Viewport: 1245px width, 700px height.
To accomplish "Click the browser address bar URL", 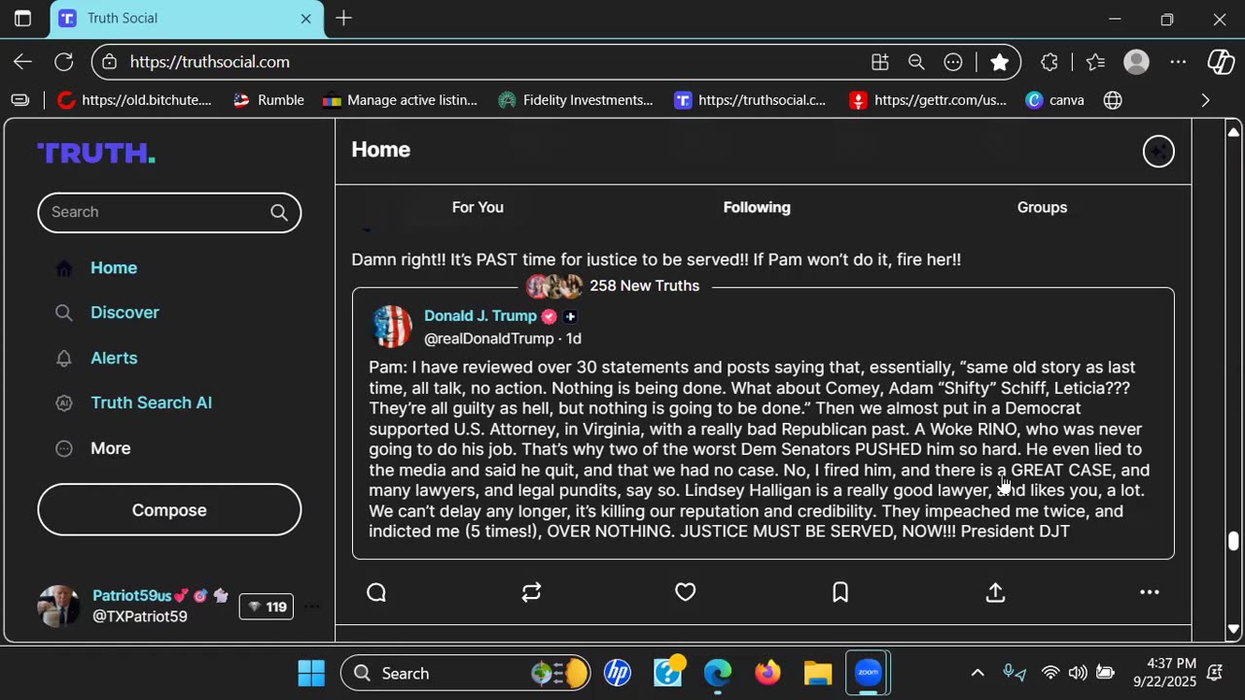I will pos(209,61).
